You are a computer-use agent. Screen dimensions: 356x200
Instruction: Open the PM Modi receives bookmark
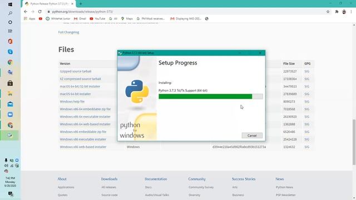(x=151, y=18)
